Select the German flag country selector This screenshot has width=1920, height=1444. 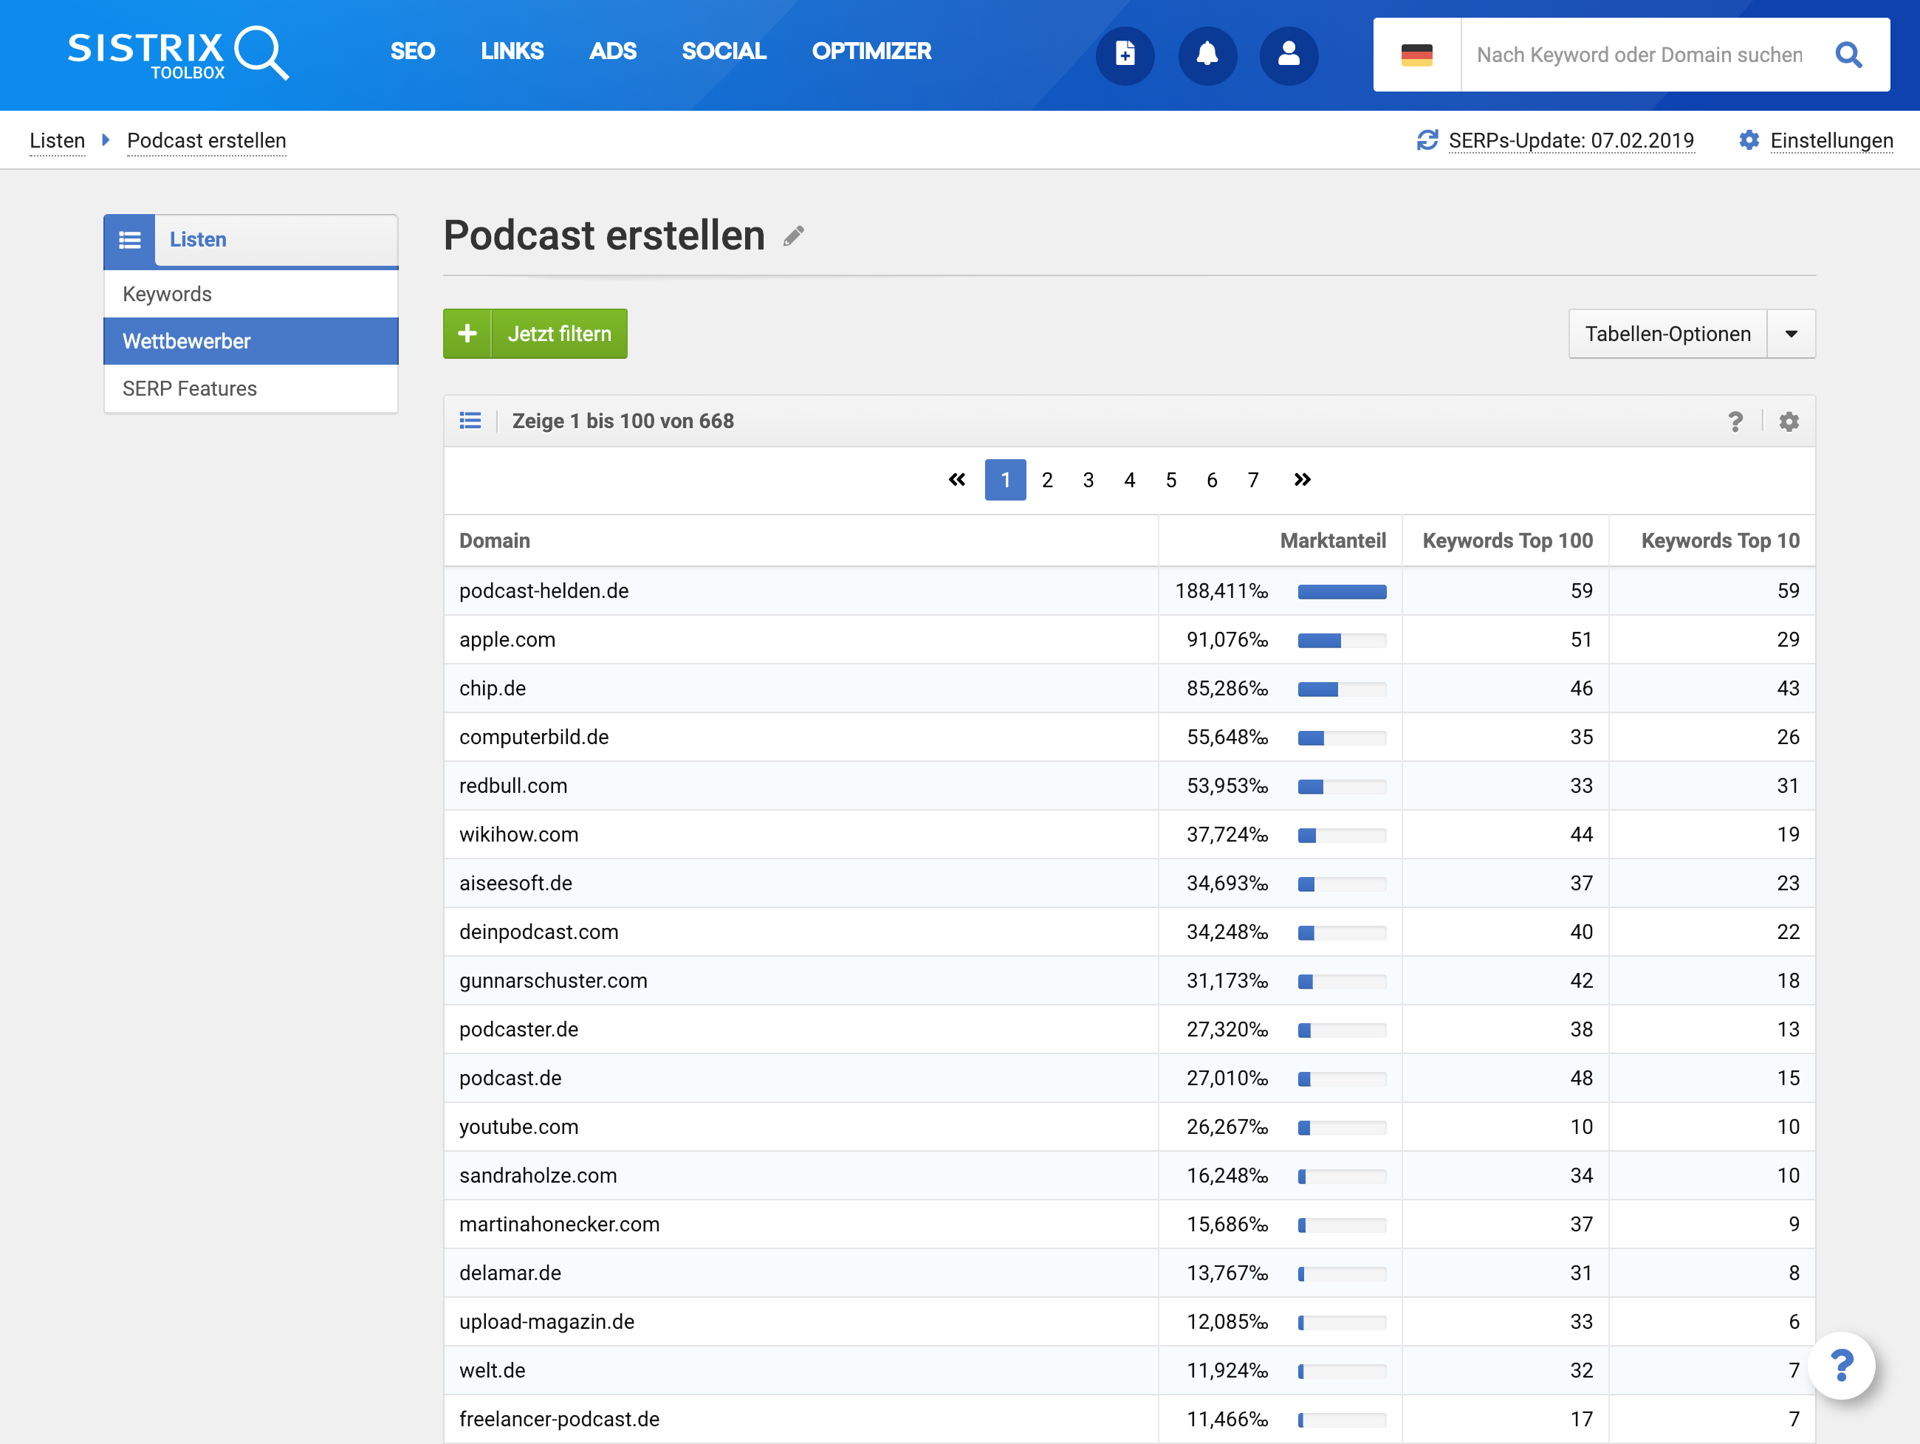tap(1416, 55)
